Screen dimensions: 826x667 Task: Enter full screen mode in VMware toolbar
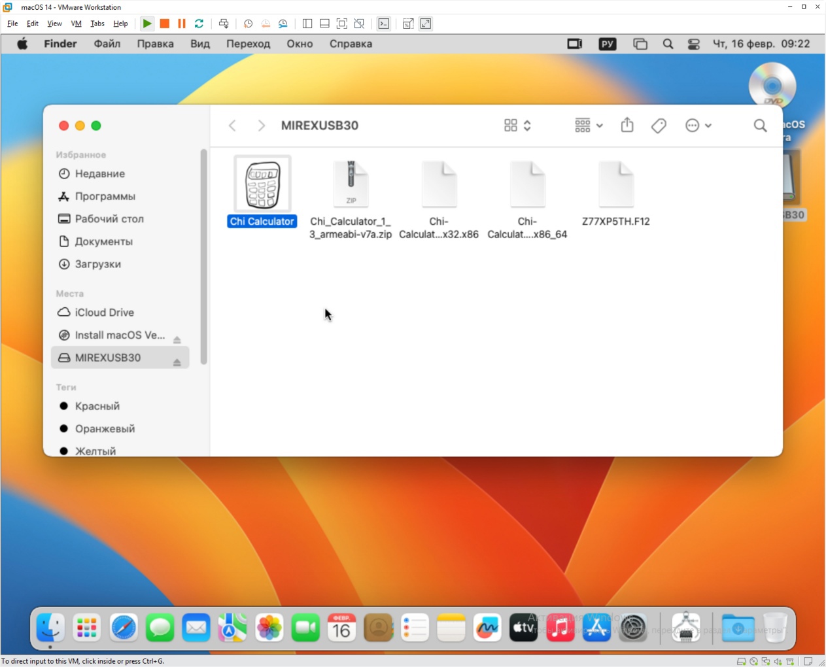pos(342,24)
